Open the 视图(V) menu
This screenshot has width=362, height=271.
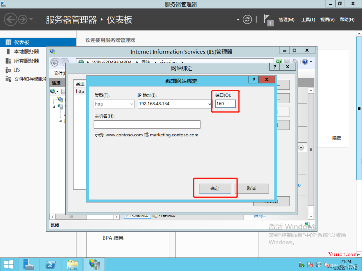tap(327, 20)
